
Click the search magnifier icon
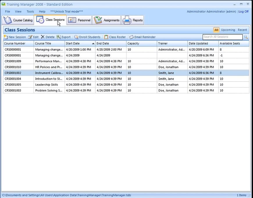point(246,37)
